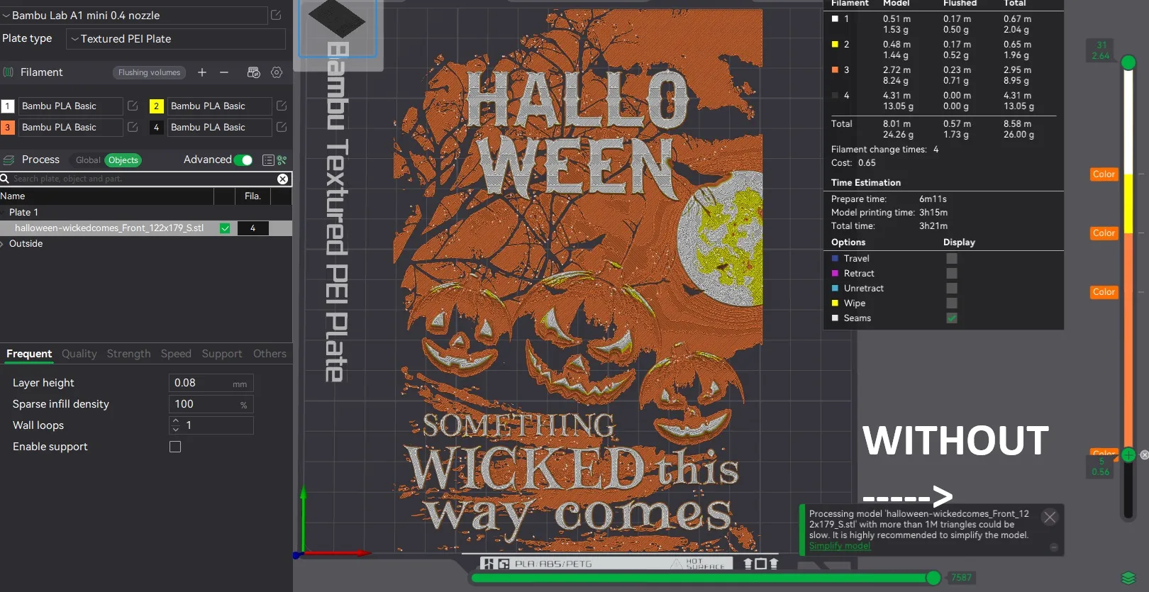Switch to the Others tab
Image resolution: width=1149 pixels, height=592 pixels.
270,354
